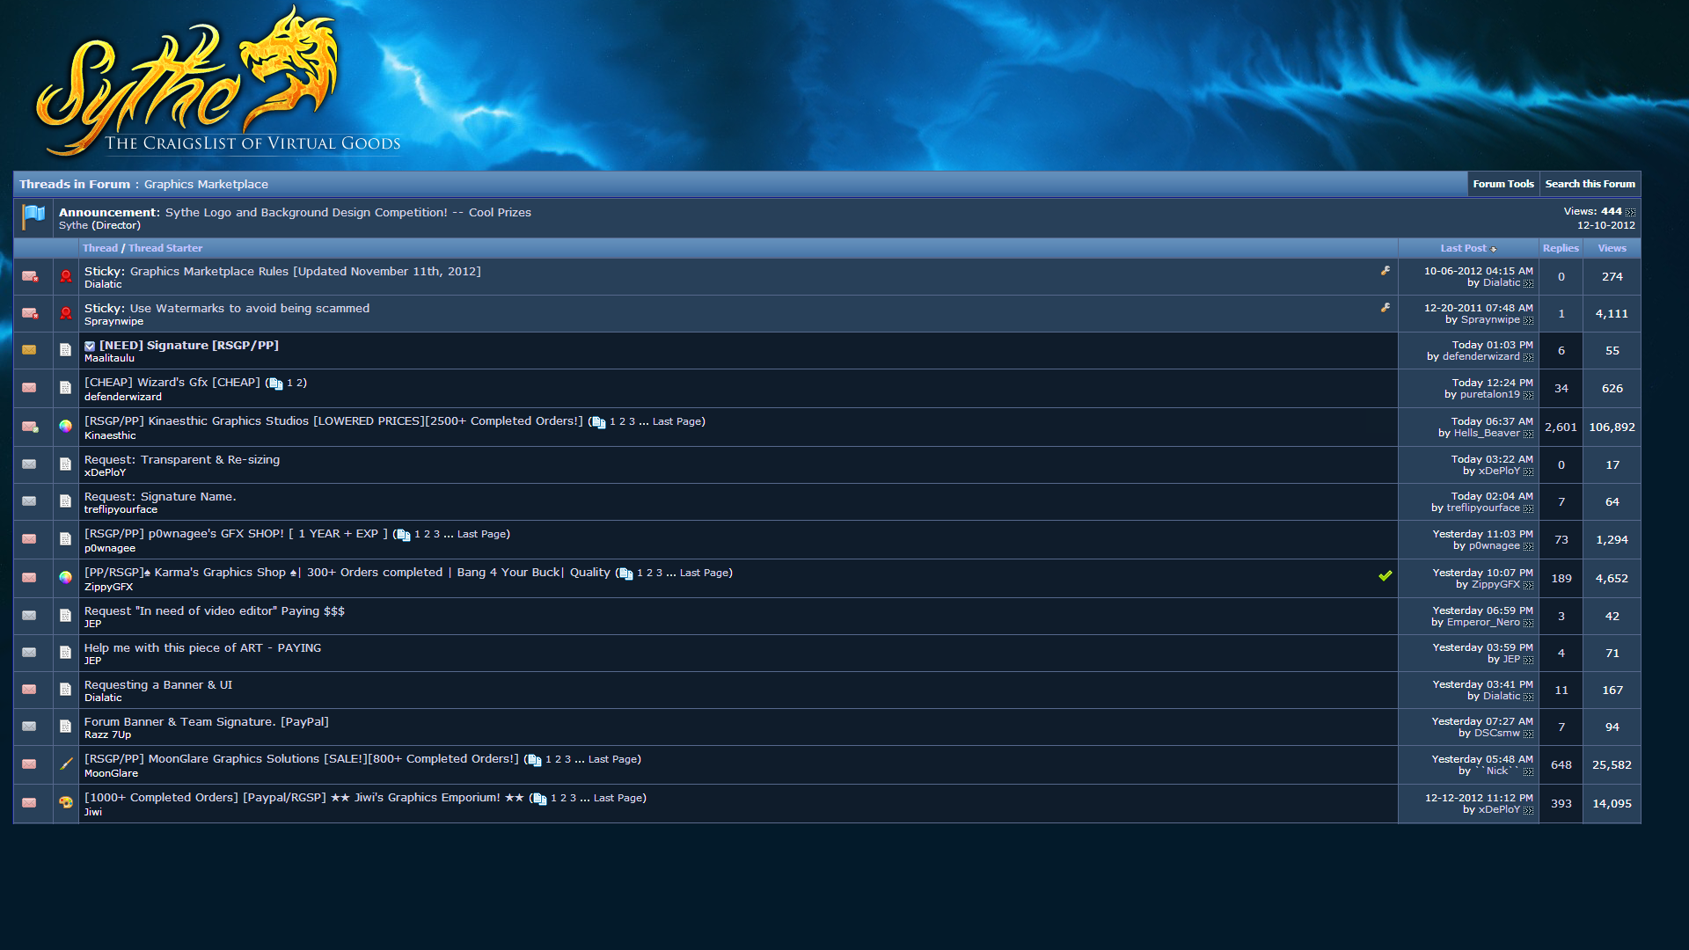Click the 189 replies count for Karma's shop
Image resolution: width=1689 pixels, height=950 pixels.
click(1561, 578)
